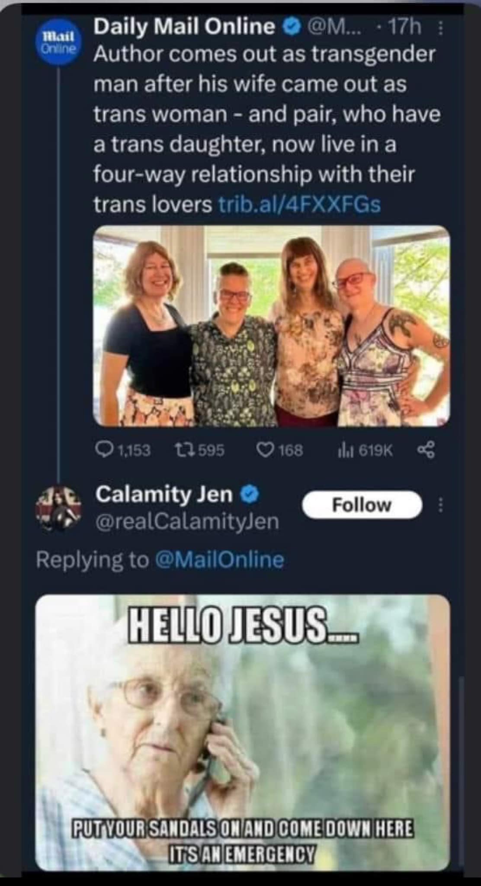
Task: Click Daily Mail's blue verified badge
Action: click(292, 28)
